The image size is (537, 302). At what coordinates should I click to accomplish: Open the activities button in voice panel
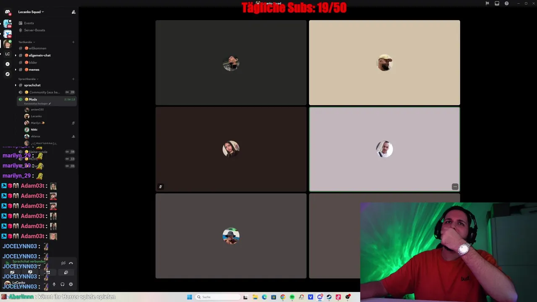[48, 272]
